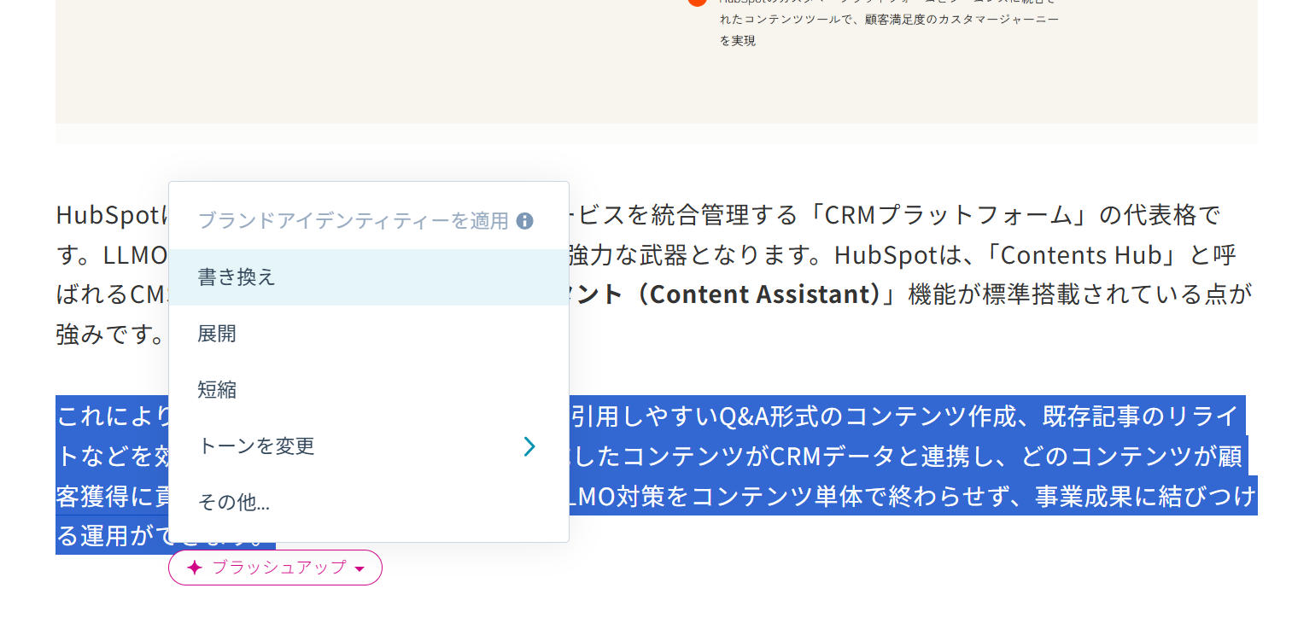The image size is (1292, 629).
Task: Select 短縮 to shorten the text
Action: point(217,389)
